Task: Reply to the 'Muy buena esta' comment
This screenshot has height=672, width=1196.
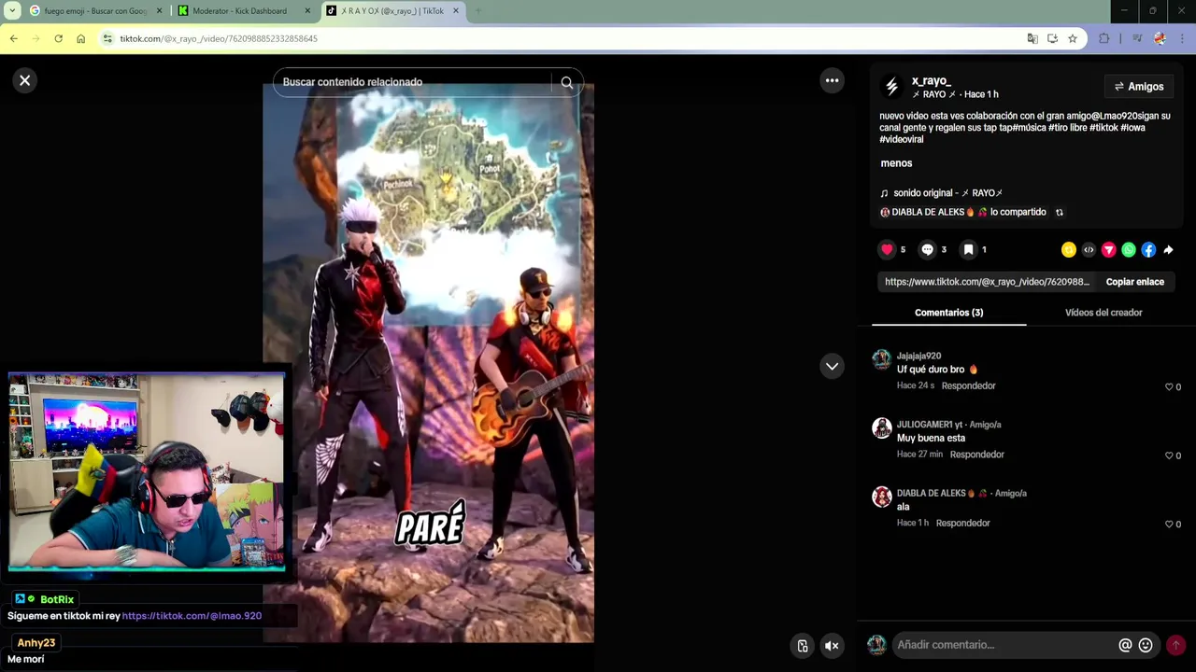Action: [976, 455]
